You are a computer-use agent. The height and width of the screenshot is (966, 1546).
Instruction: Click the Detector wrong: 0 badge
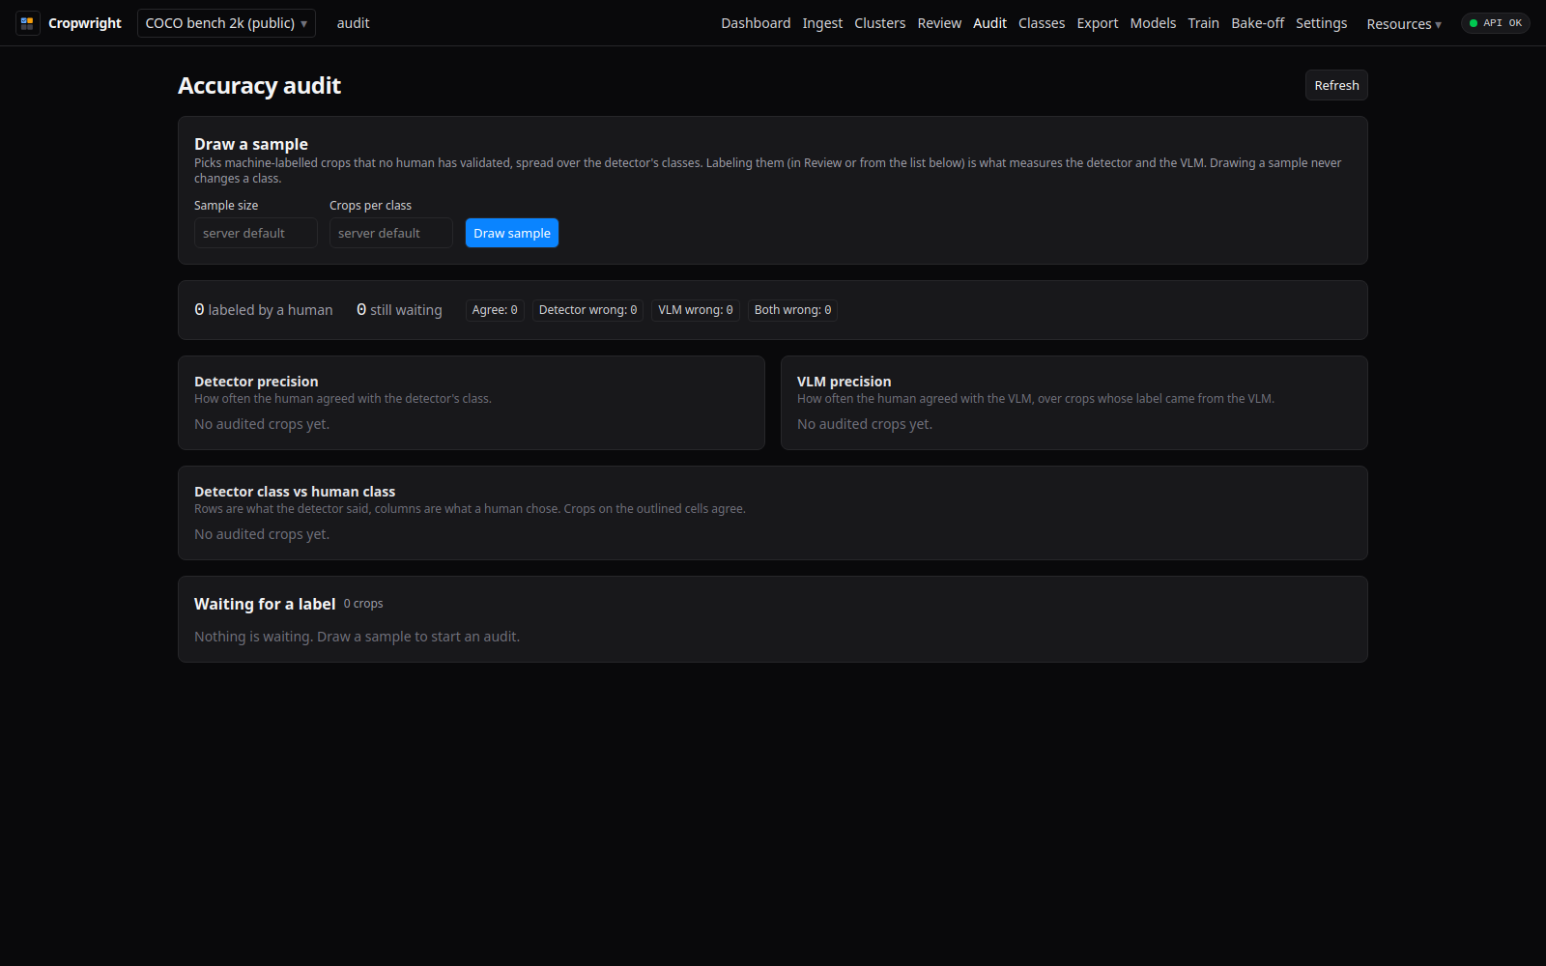(587, 310)
